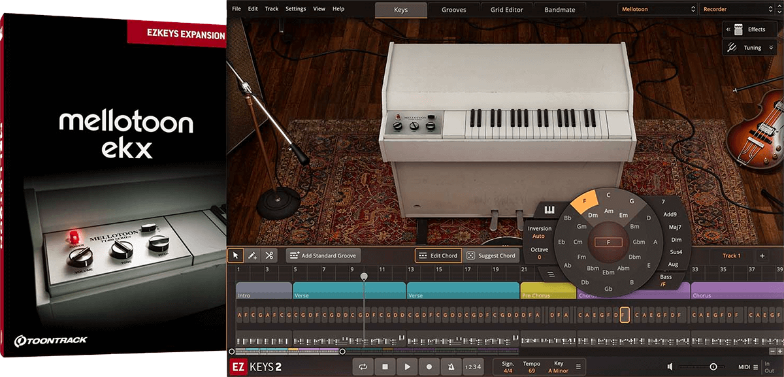Image resolution: width=784 pixels, height=377 pixels.
Task: Open the File menu
Action: click(236, 9)
